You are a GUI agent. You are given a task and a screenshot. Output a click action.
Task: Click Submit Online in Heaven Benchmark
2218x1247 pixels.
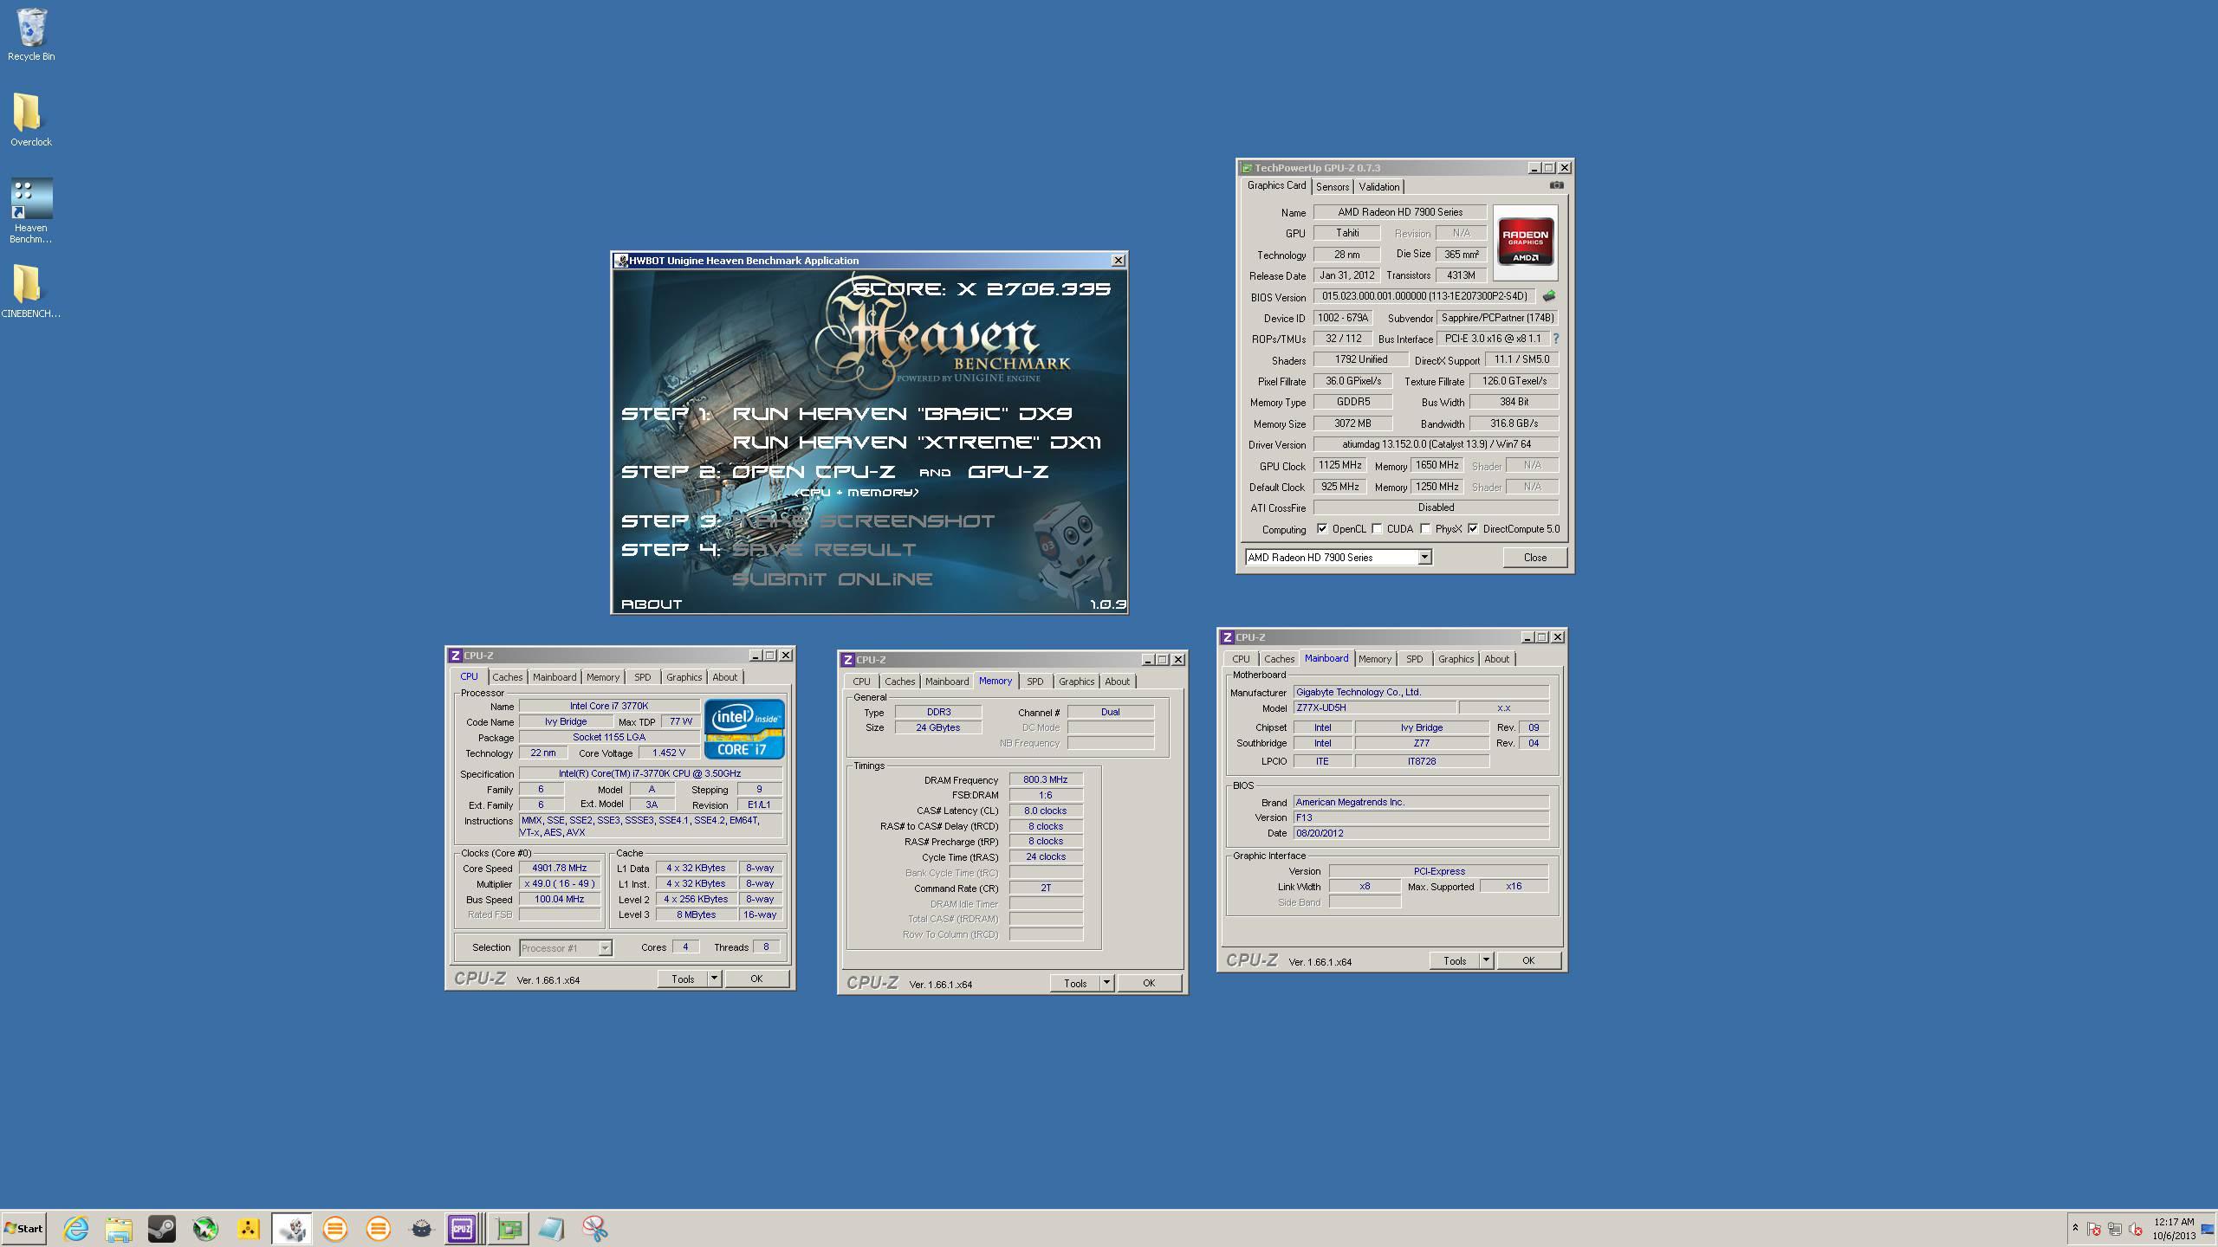[x=832, y=579]
